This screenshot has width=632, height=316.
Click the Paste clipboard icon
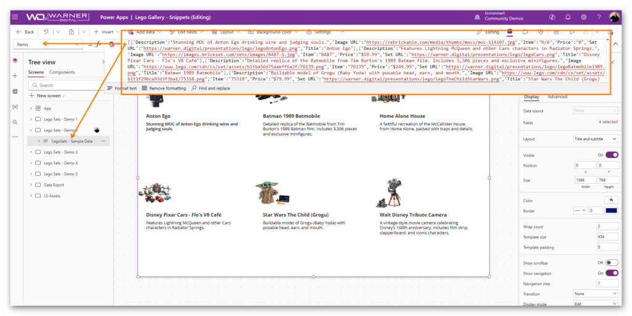coord(72,32)
